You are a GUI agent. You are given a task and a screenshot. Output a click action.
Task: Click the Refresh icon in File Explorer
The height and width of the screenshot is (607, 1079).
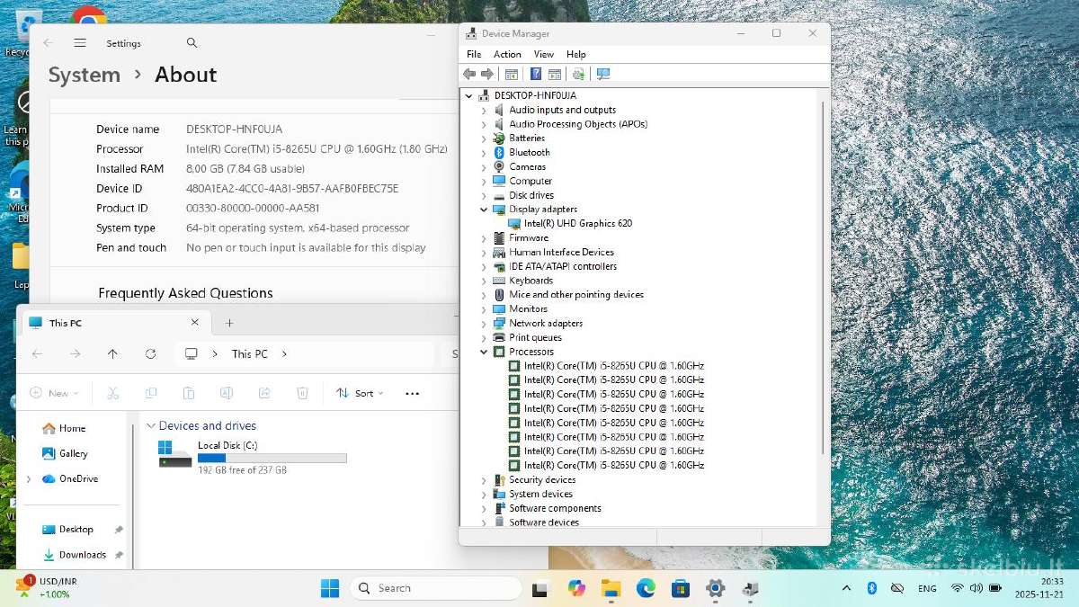pos(150,354)
